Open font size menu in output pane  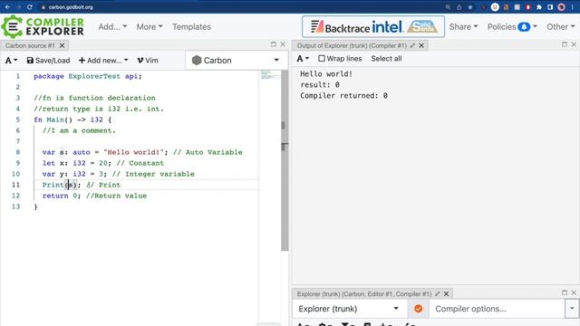pos(303,58)
